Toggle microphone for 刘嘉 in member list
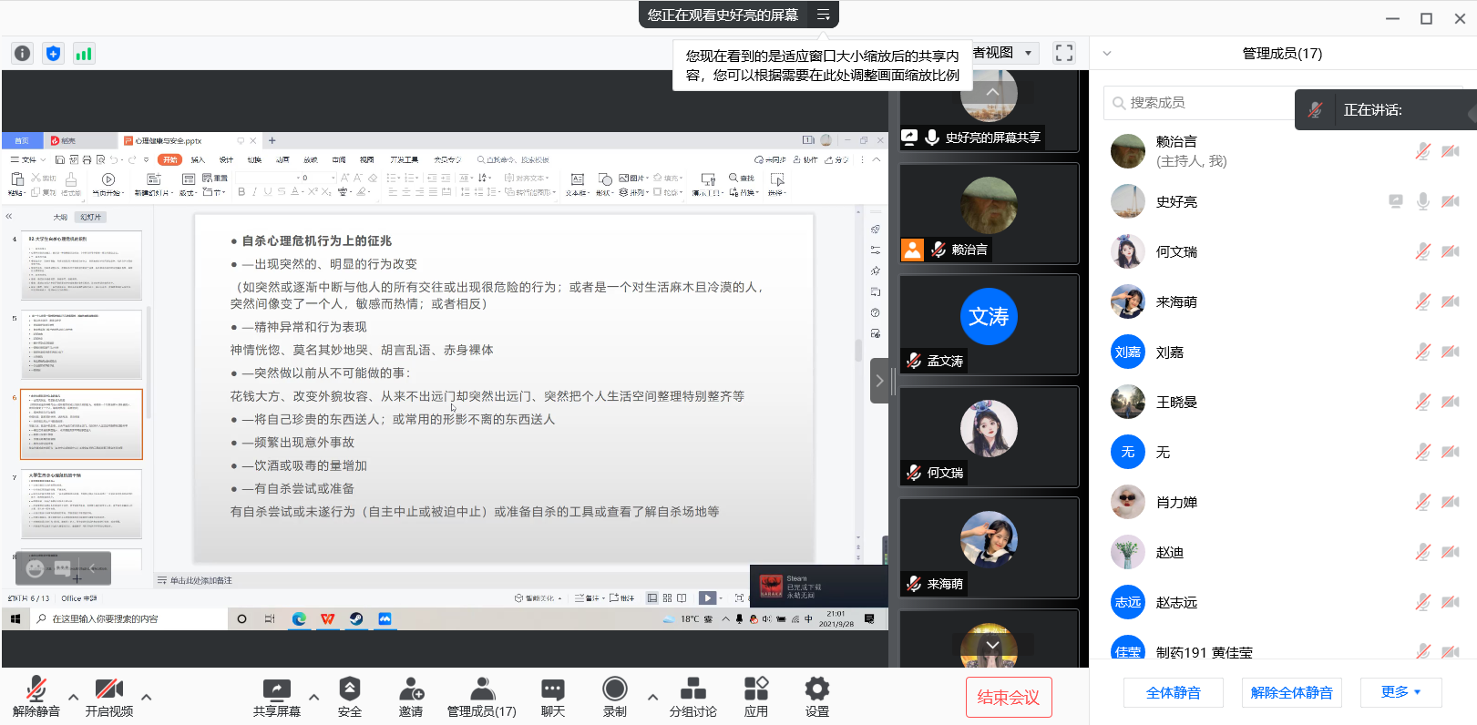Viewport: 1477px width, 725px height. pyautogui.click(x=1422, y=352)
